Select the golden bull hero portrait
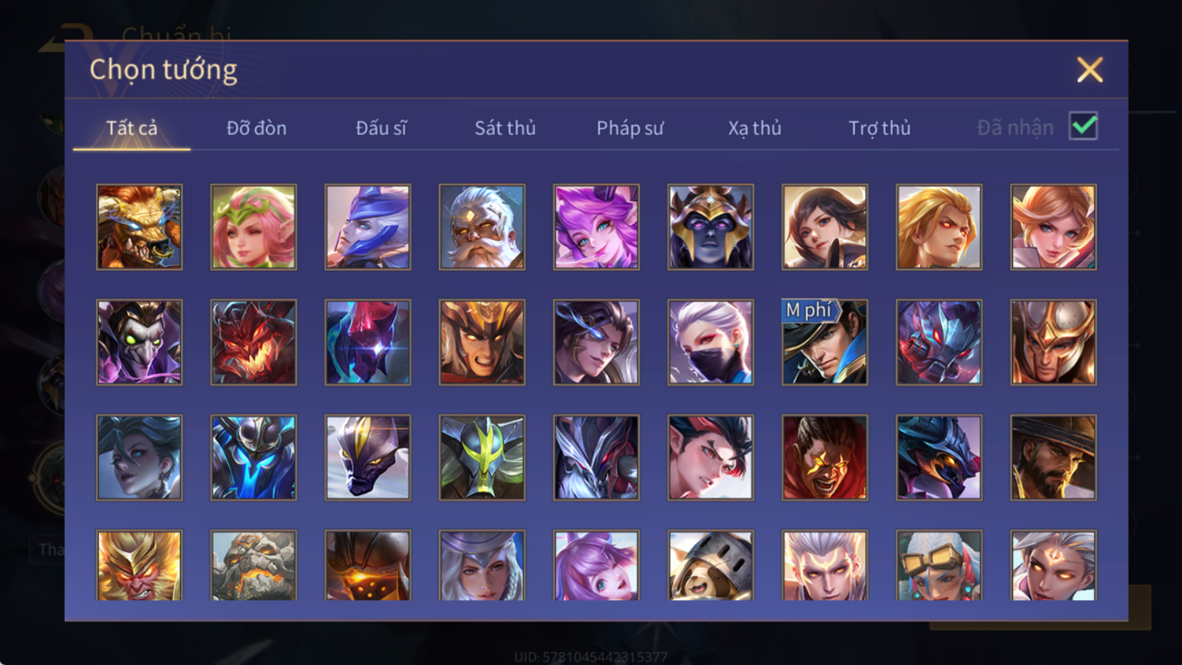 click(139, 227)
